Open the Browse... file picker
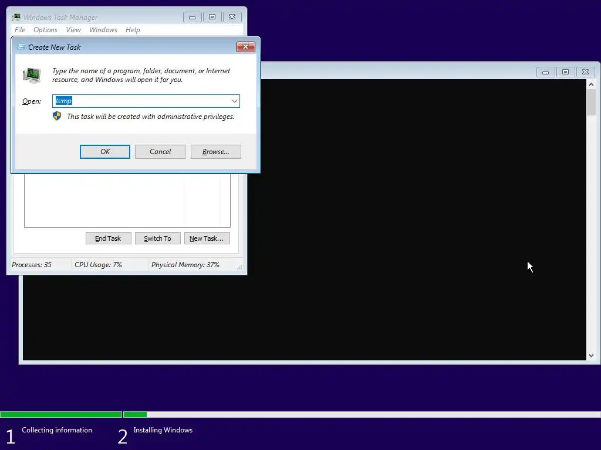Viewport: 601px width, 450px height. [216, 152]
